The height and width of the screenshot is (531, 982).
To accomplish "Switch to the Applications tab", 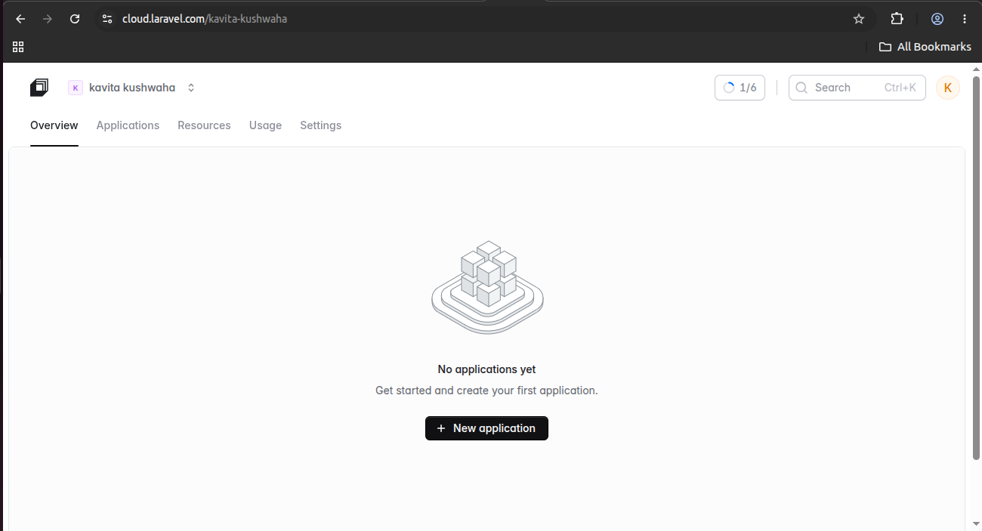I will (x=128, y=125).
